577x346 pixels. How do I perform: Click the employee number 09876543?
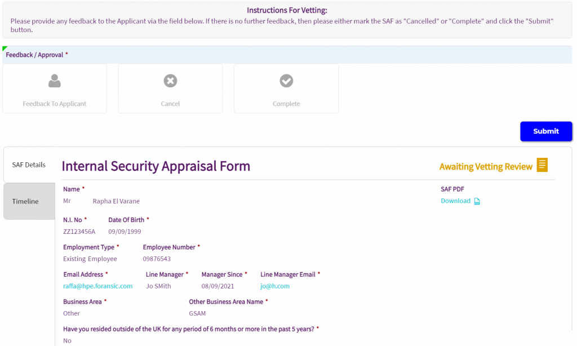click(157, 259)
